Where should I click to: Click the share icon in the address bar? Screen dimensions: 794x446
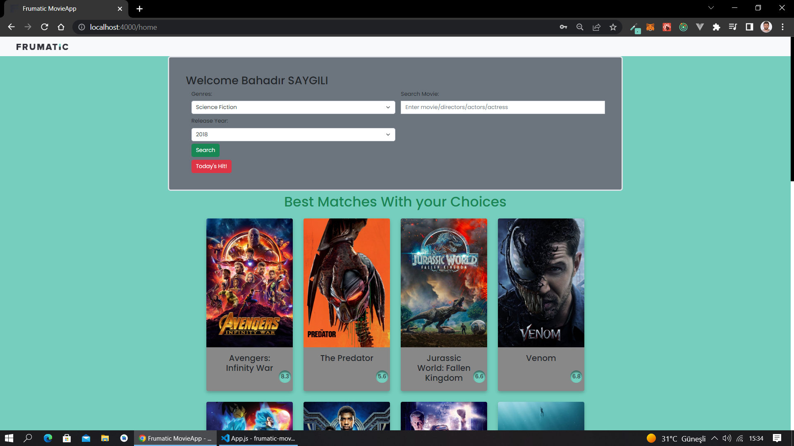597,27
